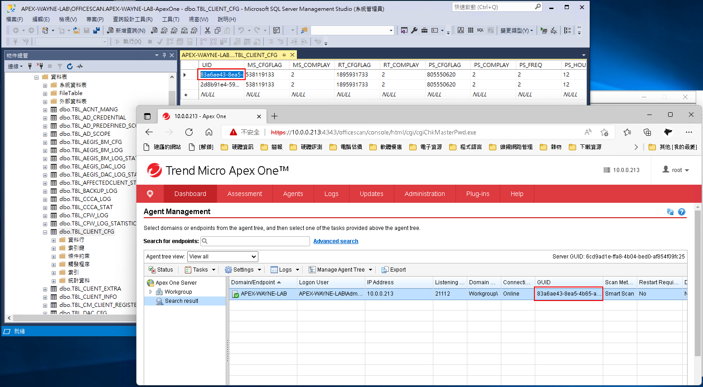Show the Criteria grid pane icon
Image resolution: width=703 pixels, height=387 pixels.
(x=470, y=30)
